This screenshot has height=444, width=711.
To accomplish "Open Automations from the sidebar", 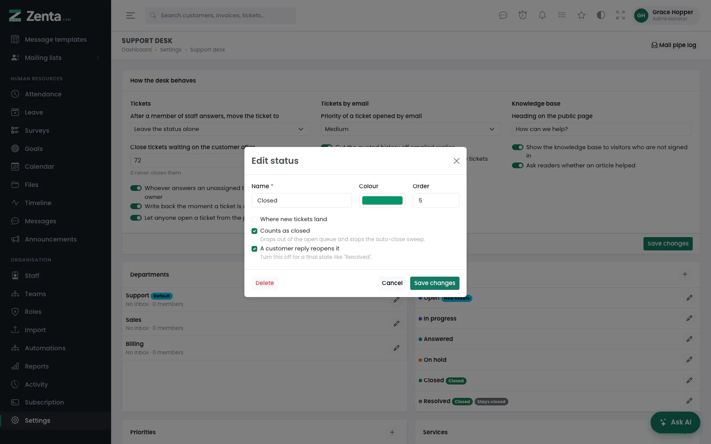I will (56, 348).
